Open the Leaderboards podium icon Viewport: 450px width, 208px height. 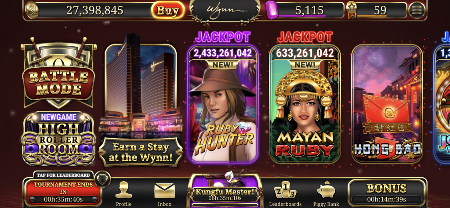[x=285, y=194]
